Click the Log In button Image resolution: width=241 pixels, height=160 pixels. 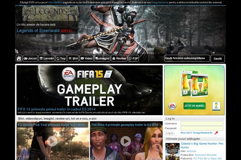(170, 133)
